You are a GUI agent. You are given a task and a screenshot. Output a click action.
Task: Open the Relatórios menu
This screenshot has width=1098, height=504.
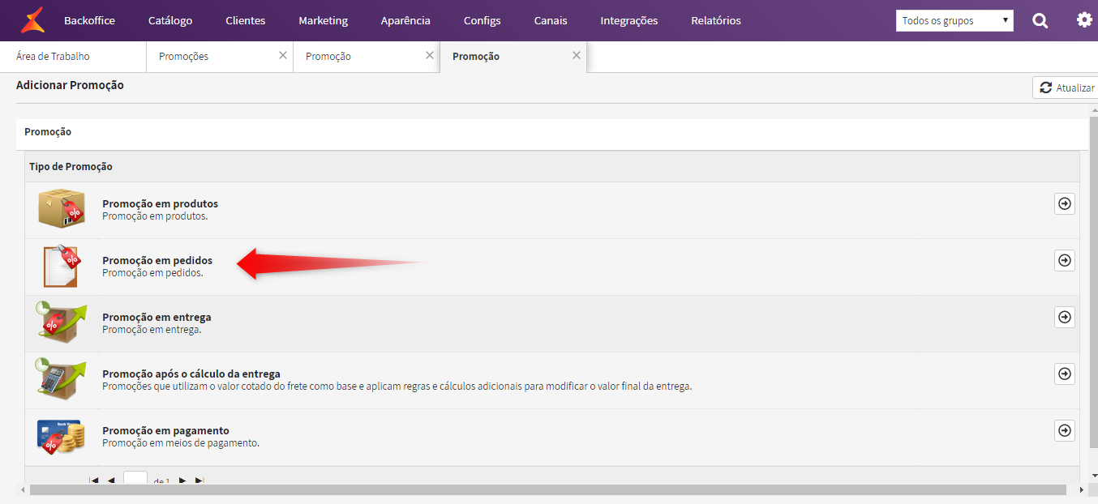716,20
